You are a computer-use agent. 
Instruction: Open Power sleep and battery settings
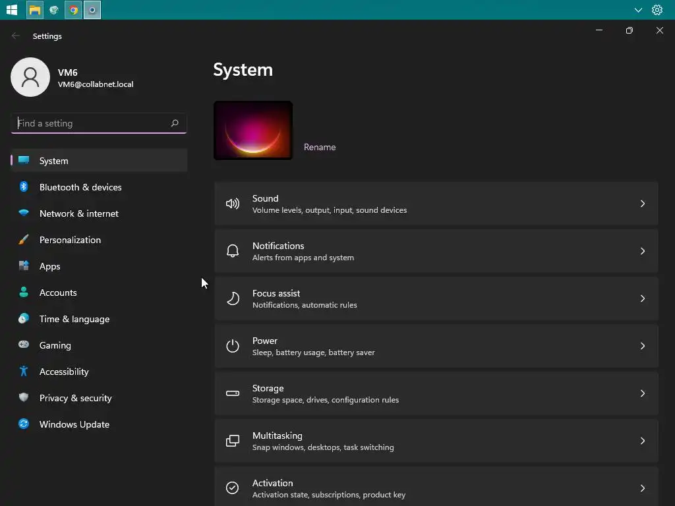coord(436,346)
